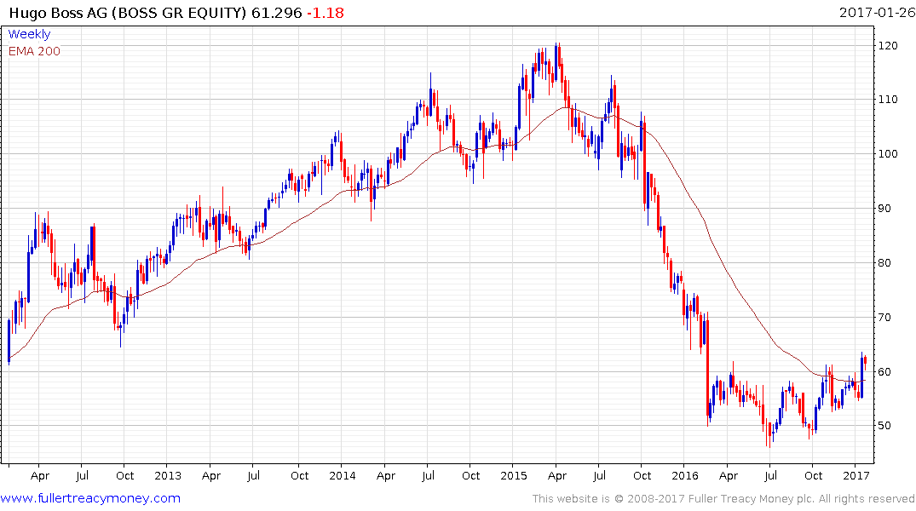916x511 pixels.
Task: Select the price change value -1.18
Action: point(325,13)
